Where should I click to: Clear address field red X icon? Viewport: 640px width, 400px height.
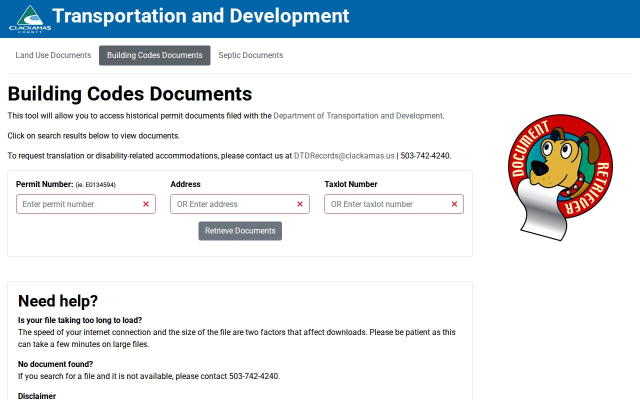(x=300, y=204)
